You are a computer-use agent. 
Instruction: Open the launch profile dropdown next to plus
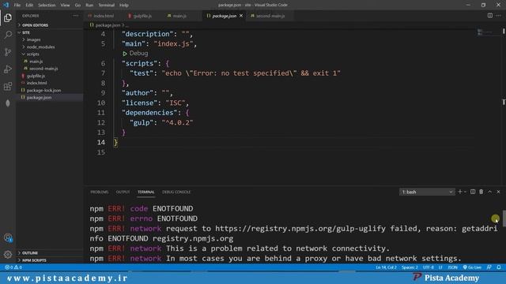click(465, 192)
